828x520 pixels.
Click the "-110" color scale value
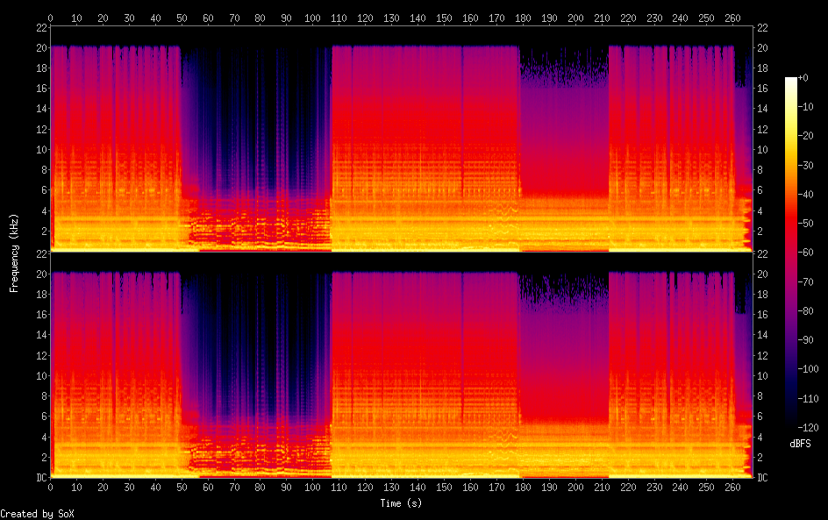point(809,399)
